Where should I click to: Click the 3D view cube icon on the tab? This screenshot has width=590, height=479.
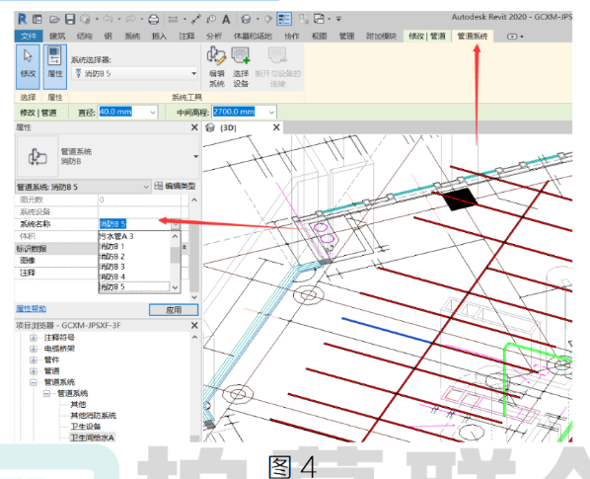coord(210,127)
